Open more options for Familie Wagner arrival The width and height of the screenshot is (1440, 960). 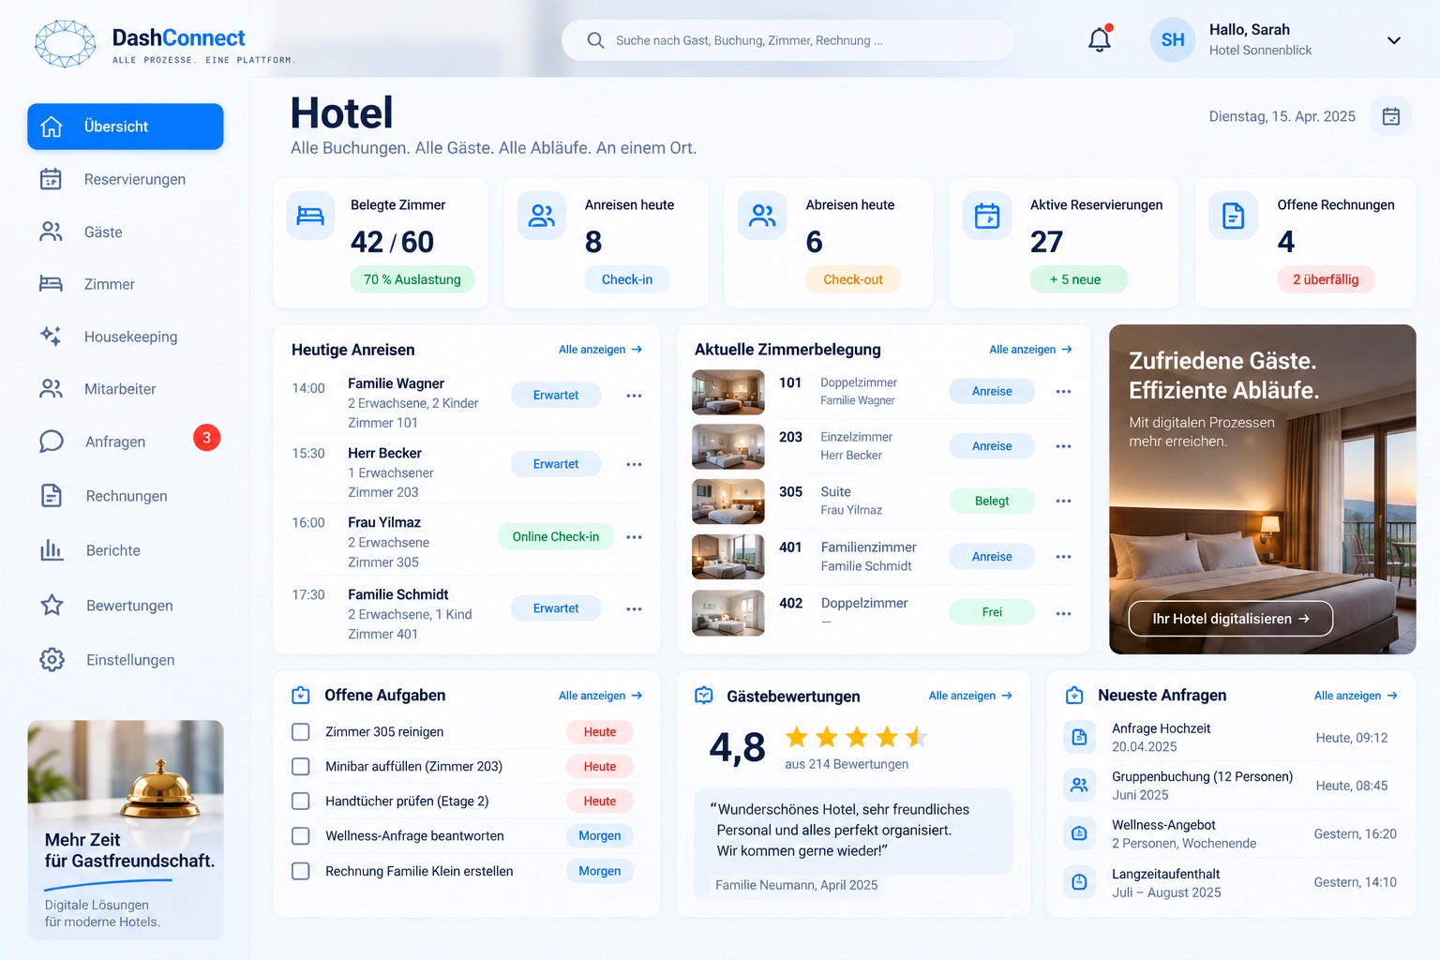pyautogui.click(x=635, y=396)
